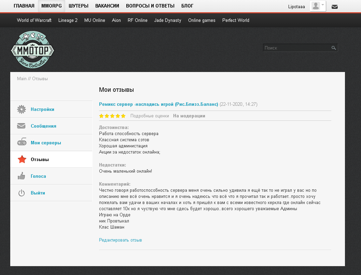Open the Ремикс сервер review title link
Viewport: 361px width, 275px height.
[x=158, y=104]
